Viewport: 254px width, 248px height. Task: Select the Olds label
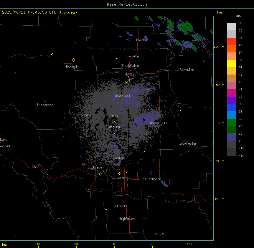click(114, 116)
